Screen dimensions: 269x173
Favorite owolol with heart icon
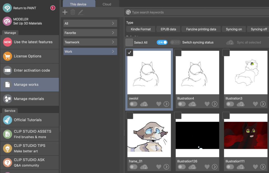[159, 104]
